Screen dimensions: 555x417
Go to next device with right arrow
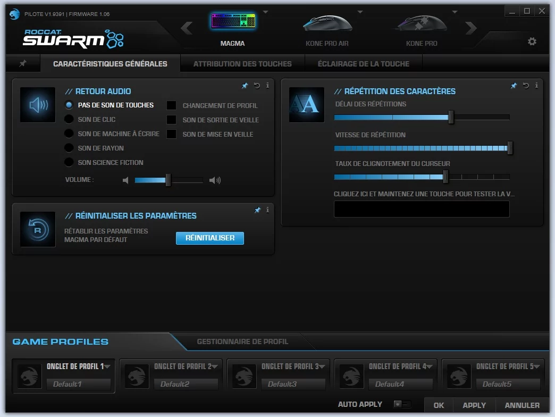coord(471,28)
